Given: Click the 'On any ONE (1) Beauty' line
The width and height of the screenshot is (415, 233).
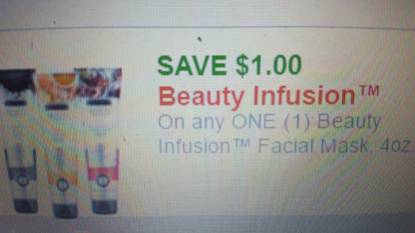Looking at the screenshot, I should [x=269, y=122].
